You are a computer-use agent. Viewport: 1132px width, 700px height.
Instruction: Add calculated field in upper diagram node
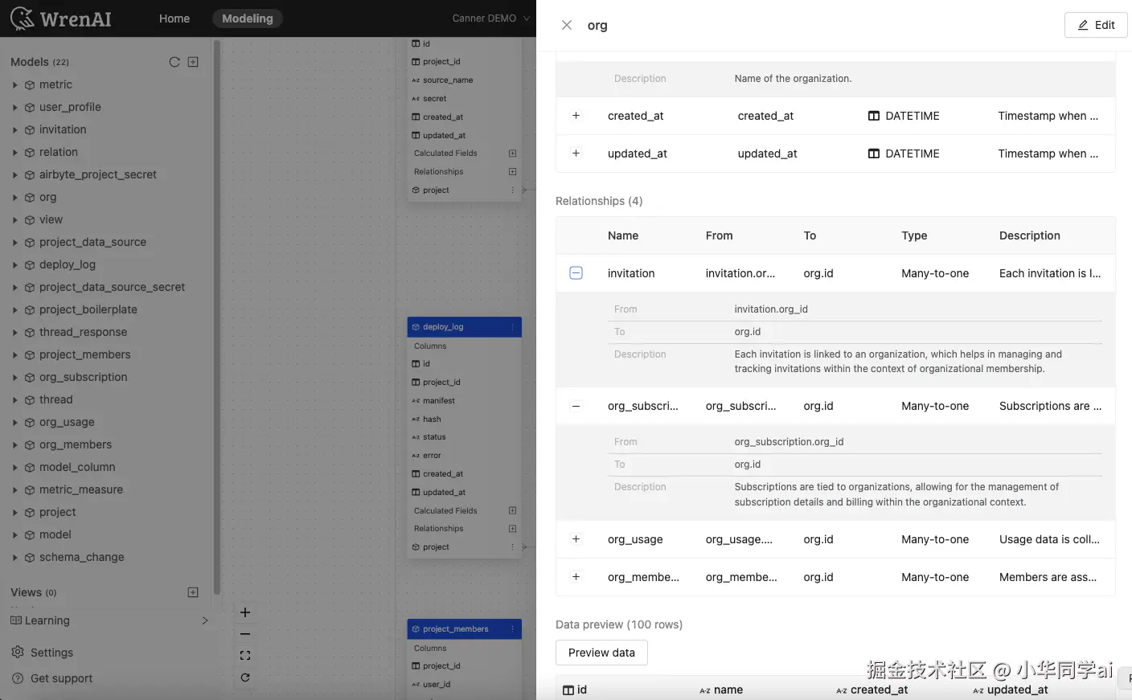[512, 154]
